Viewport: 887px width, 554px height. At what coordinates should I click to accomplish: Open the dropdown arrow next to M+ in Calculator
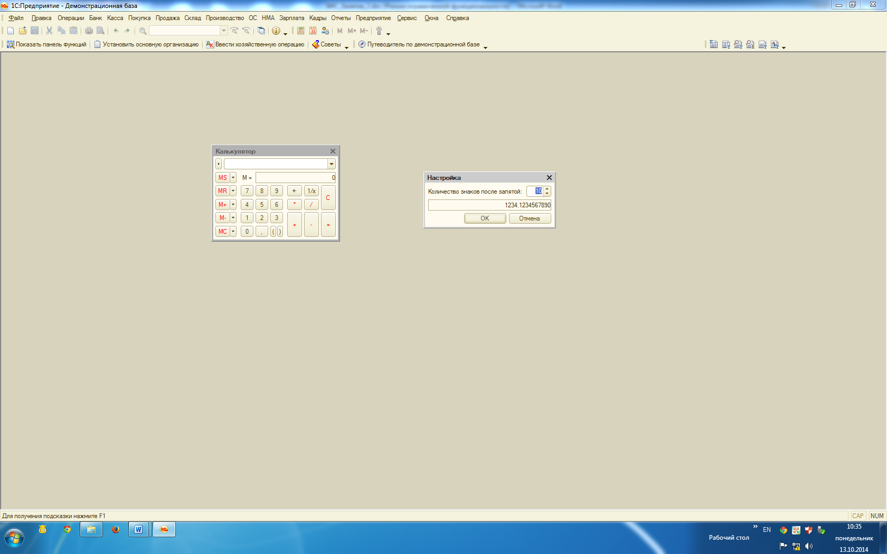click(233, 204)
